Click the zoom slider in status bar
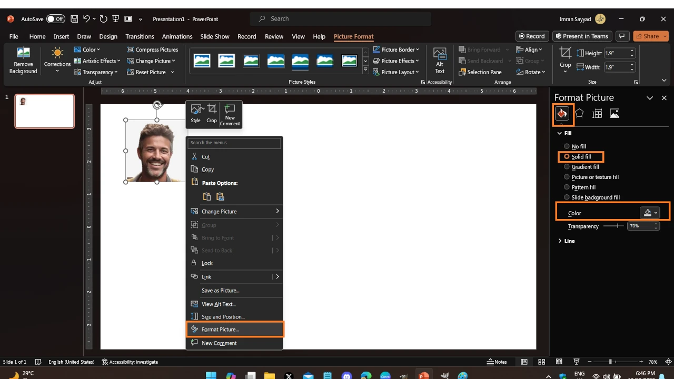 (x=614, y=362)
